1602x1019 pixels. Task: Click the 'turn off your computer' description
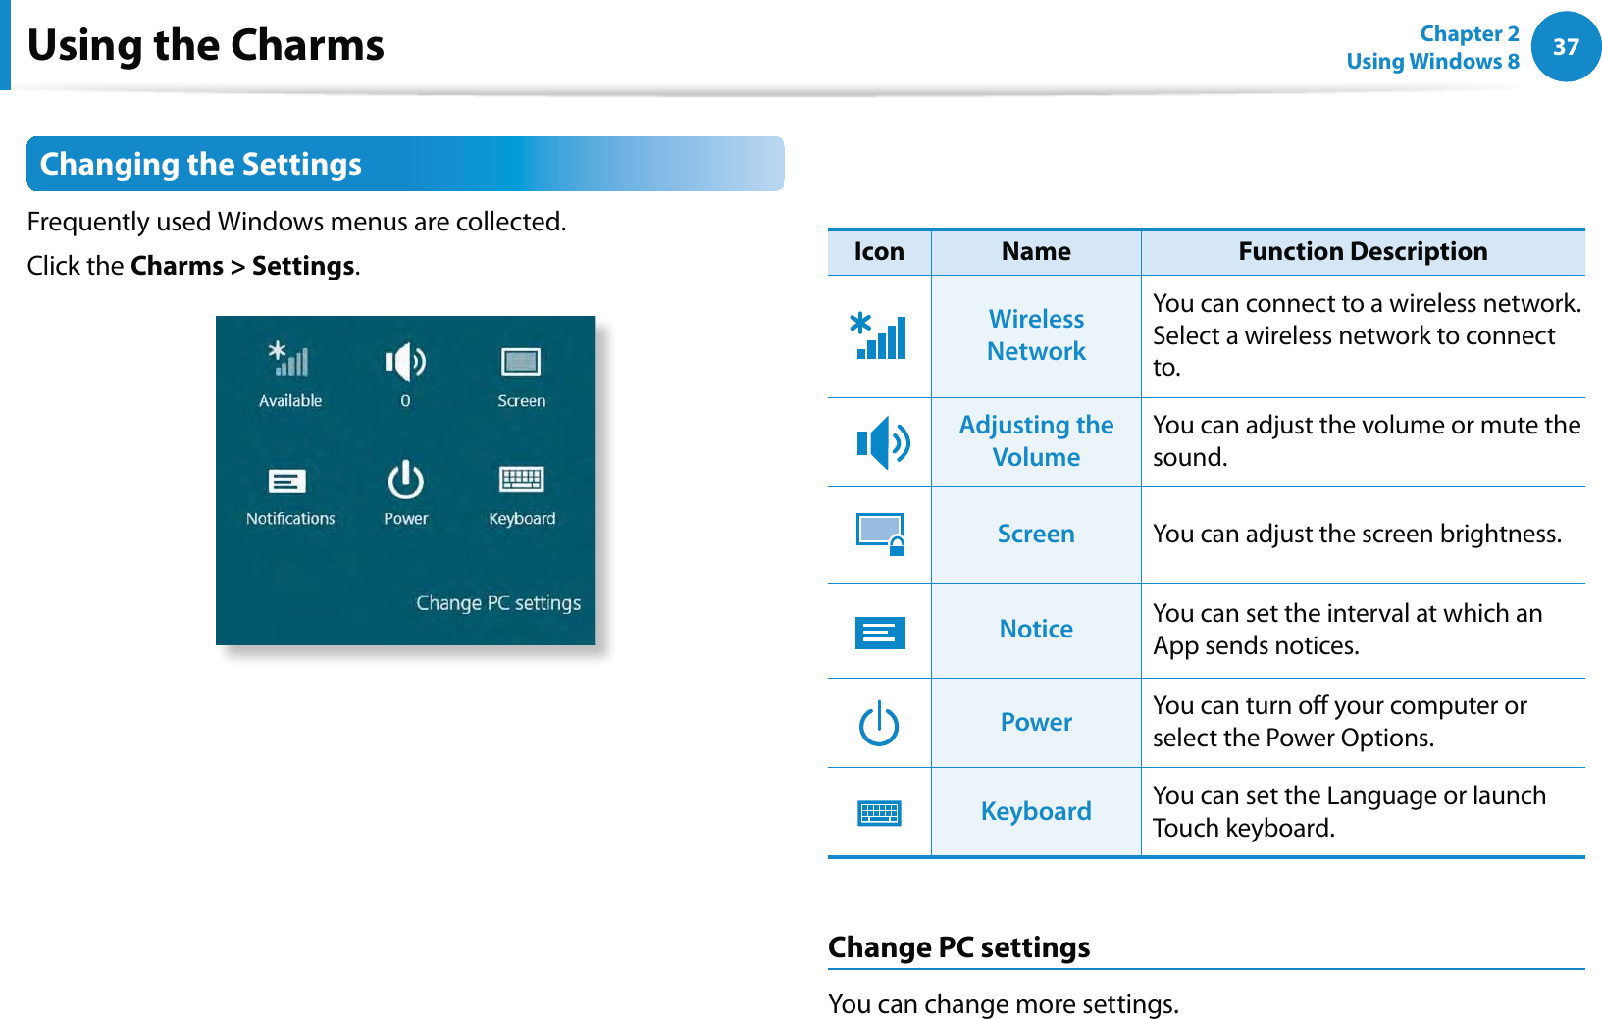click(1339, 722)
